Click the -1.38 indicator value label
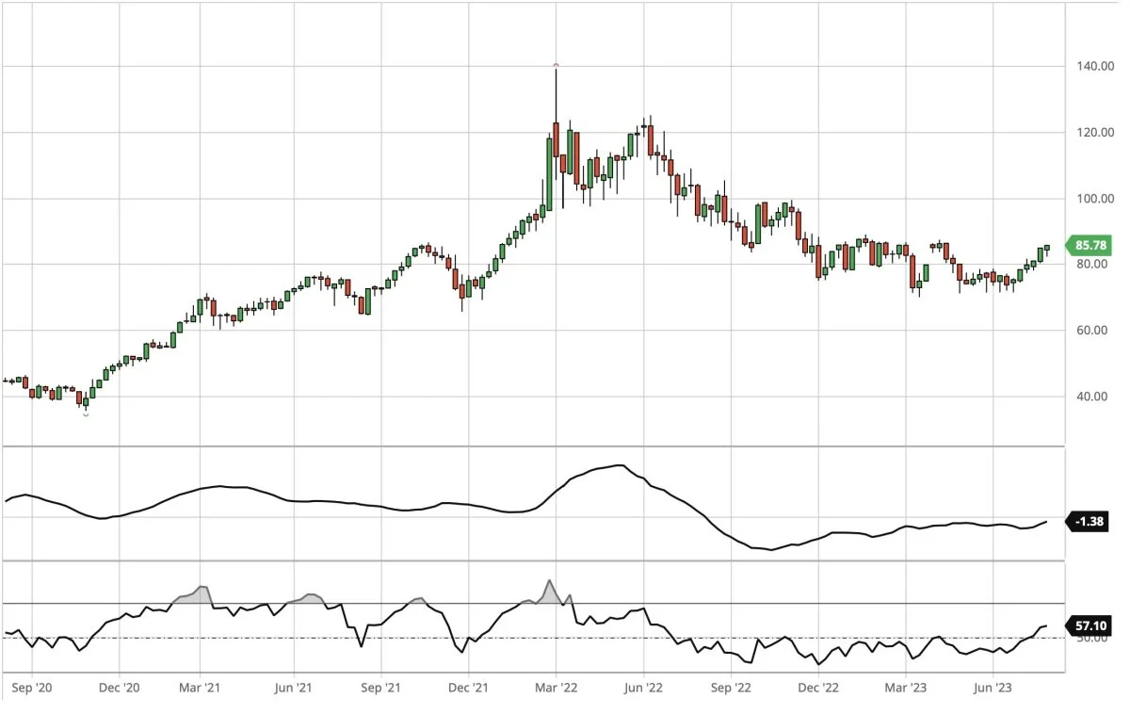The width and height of the screenshot is (1130, 714). pos(1090,521)
